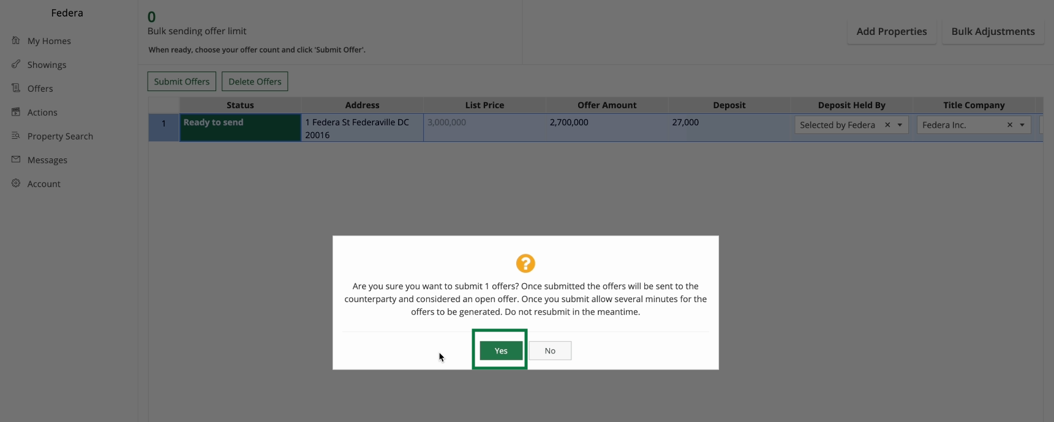The image size is (1054, 422).
Task: Click the Deposit column header
Action: pos(729,105)
